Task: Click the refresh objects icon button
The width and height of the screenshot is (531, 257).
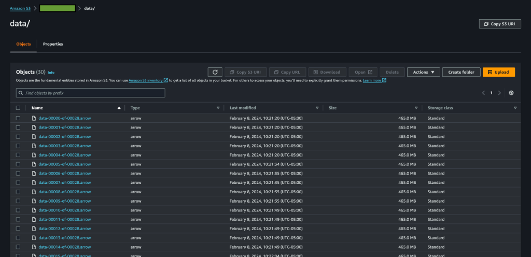Action: point(215,72)
